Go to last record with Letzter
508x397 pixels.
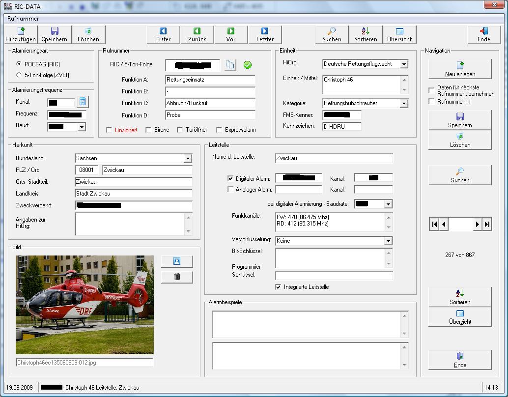point(265,34)
